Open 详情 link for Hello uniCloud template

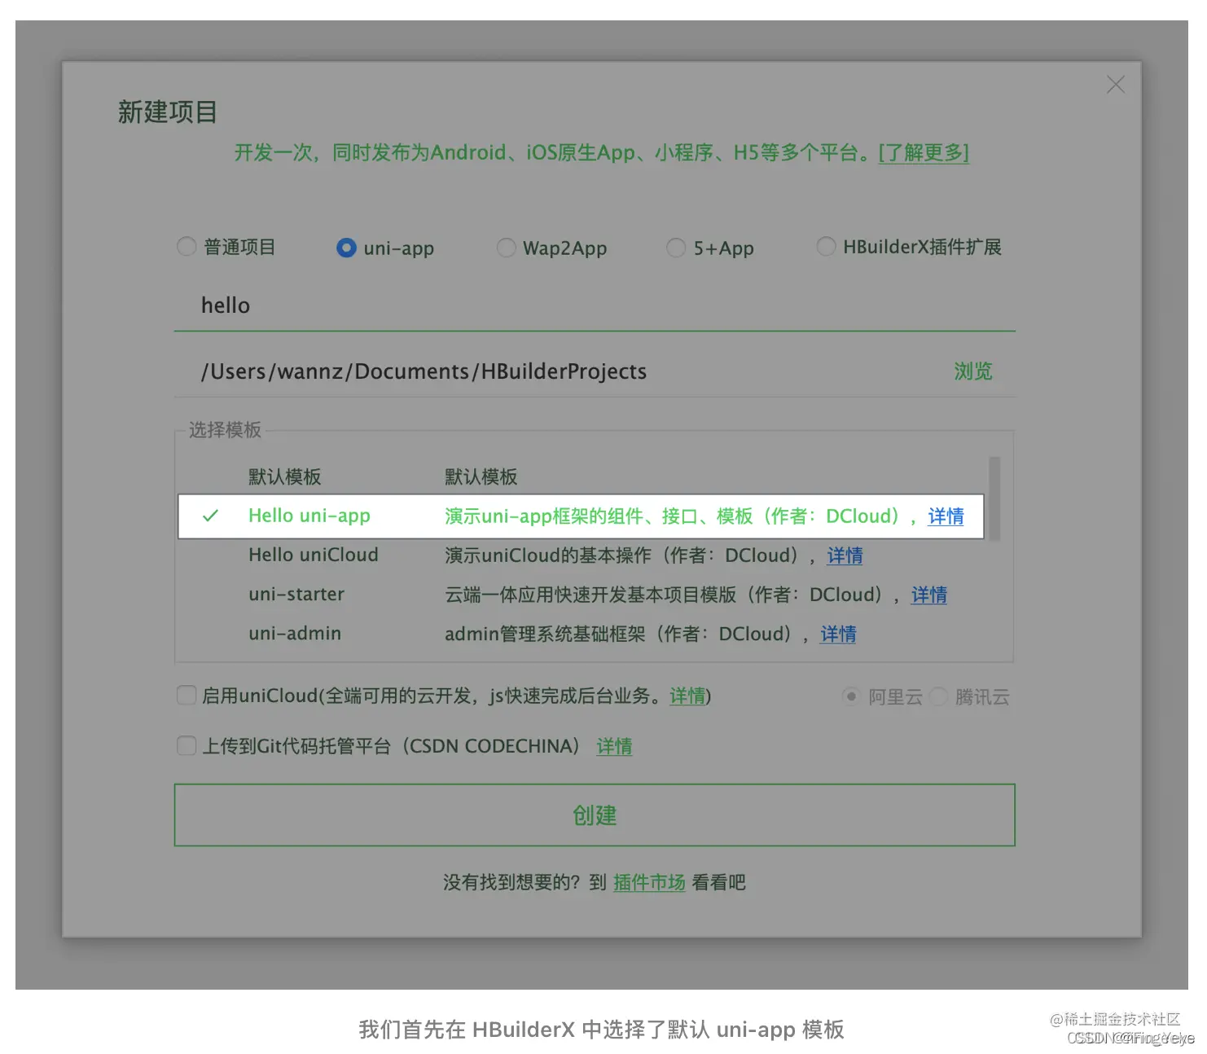[x=845, y=556]
